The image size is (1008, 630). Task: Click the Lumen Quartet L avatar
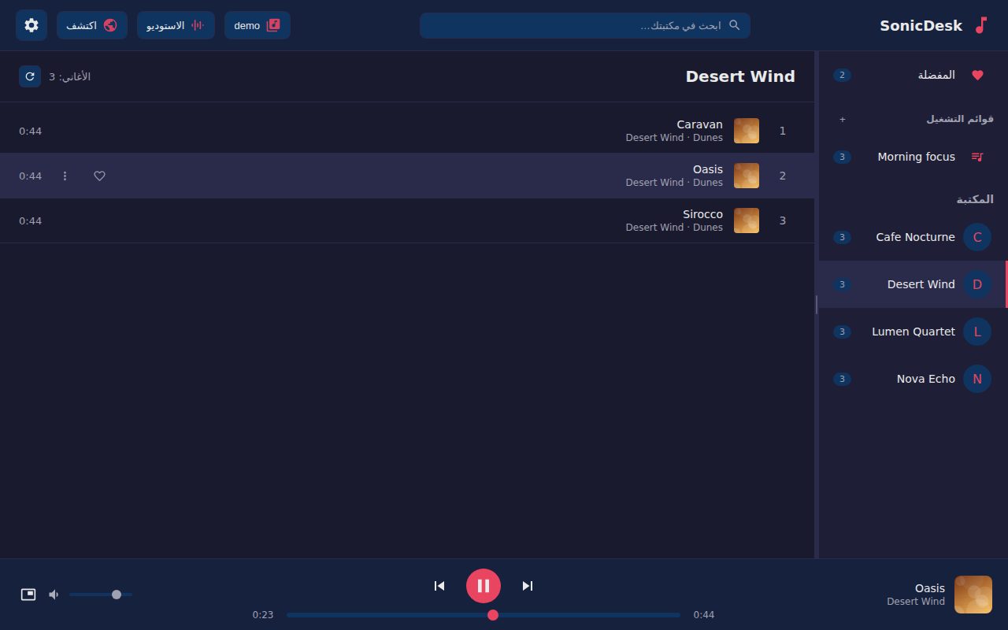pos(977,332)
